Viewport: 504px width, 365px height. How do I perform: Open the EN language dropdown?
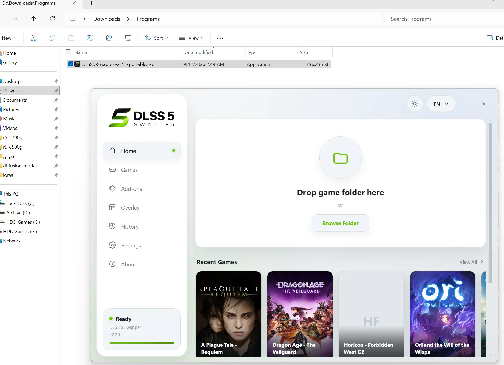pyautogui.click(x=441, y=104)
